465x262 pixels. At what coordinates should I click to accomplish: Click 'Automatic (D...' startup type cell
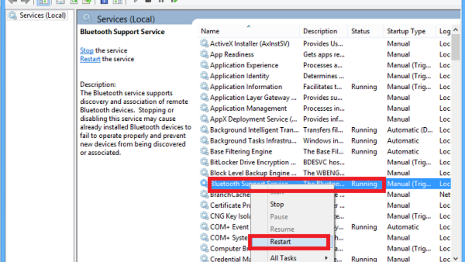click(410, 130)
